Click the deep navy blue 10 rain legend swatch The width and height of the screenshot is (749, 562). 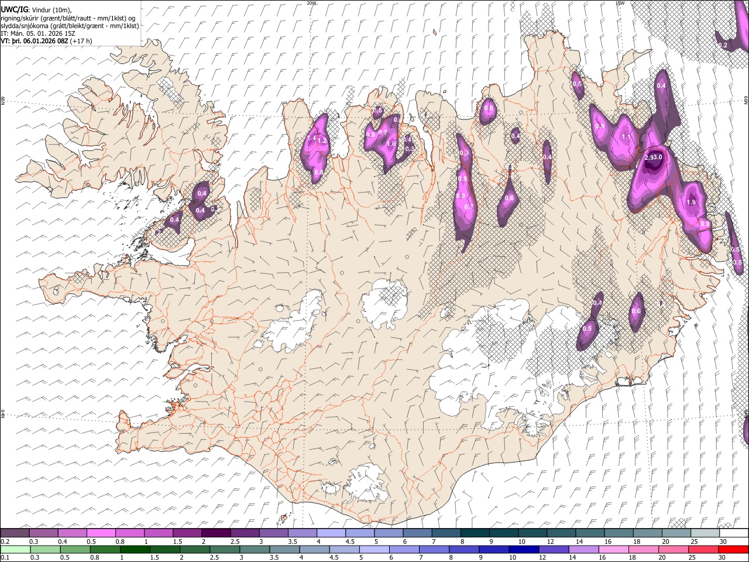click(x=524, y=549)
